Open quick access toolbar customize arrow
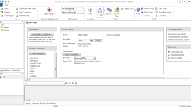 (9, 2)
